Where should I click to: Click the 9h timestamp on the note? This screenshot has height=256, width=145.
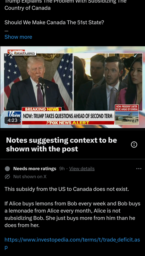62,169
